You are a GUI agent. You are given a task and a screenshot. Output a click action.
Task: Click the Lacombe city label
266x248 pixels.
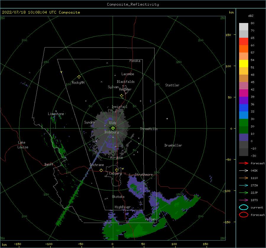tap(128, 74)
